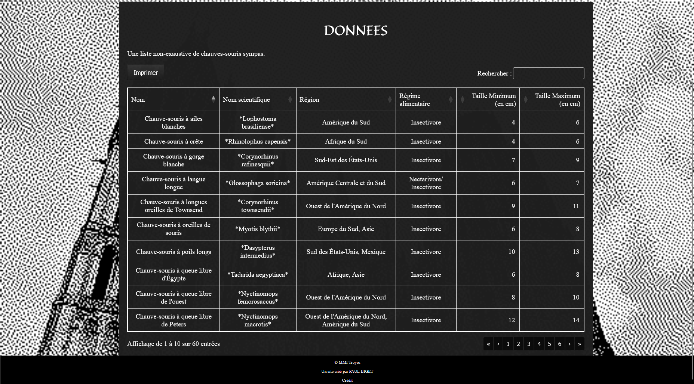Click scientific name *Nyctinomops macrotis*
694x384 pixels.
(x=258, y=320)
